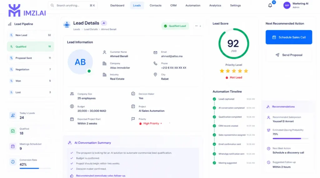320x178 pixels.
Task: Click the AB profile avatar
Action: pos(80,62)
